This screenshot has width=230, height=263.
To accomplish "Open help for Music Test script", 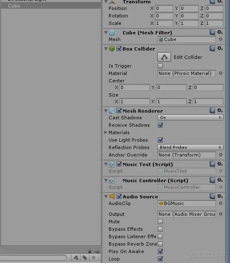I will click(x=212, y=164).
